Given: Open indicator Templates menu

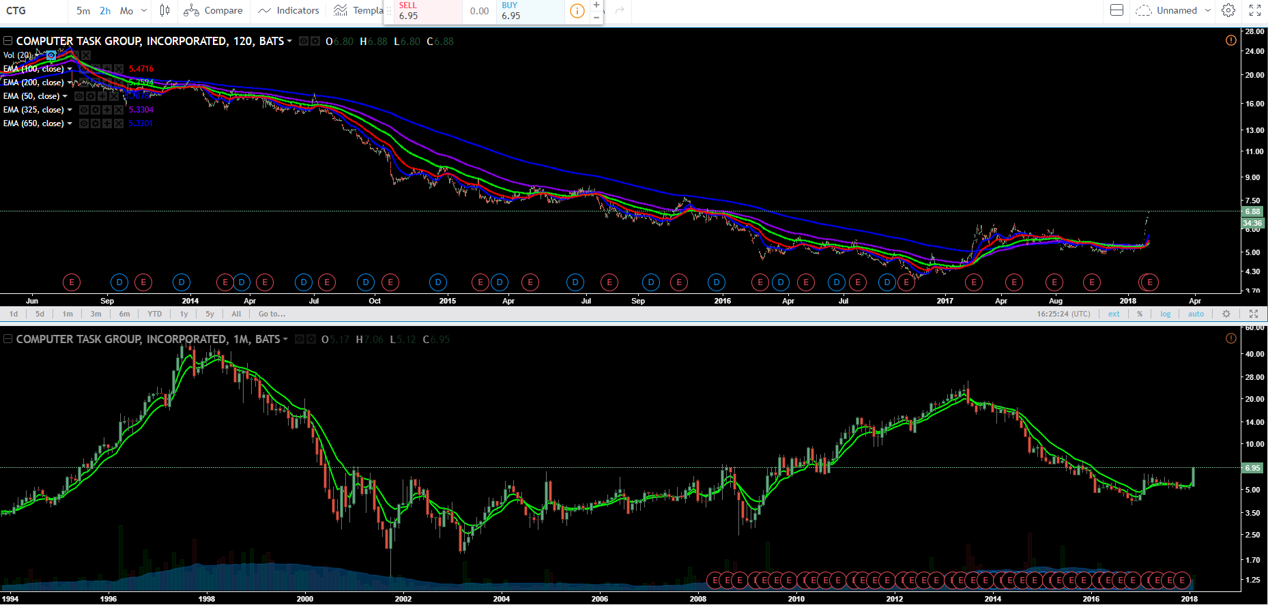Looking at the screenshot, I should [x=358, y=10].
